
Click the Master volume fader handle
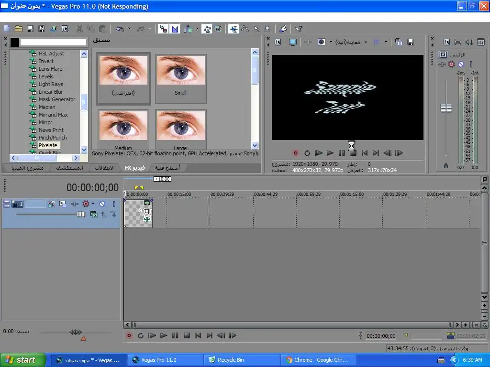click(446, 108)
